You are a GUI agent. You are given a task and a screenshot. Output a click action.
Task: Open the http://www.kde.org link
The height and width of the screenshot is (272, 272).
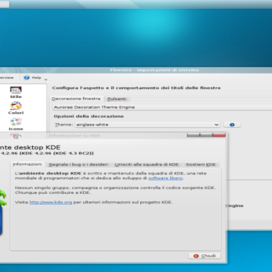tap(51, 202)
